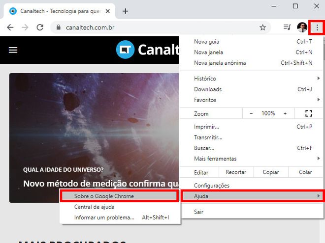Decrease zoom with the minus button
Screen dimensions: 325x243
pos(251,113)
